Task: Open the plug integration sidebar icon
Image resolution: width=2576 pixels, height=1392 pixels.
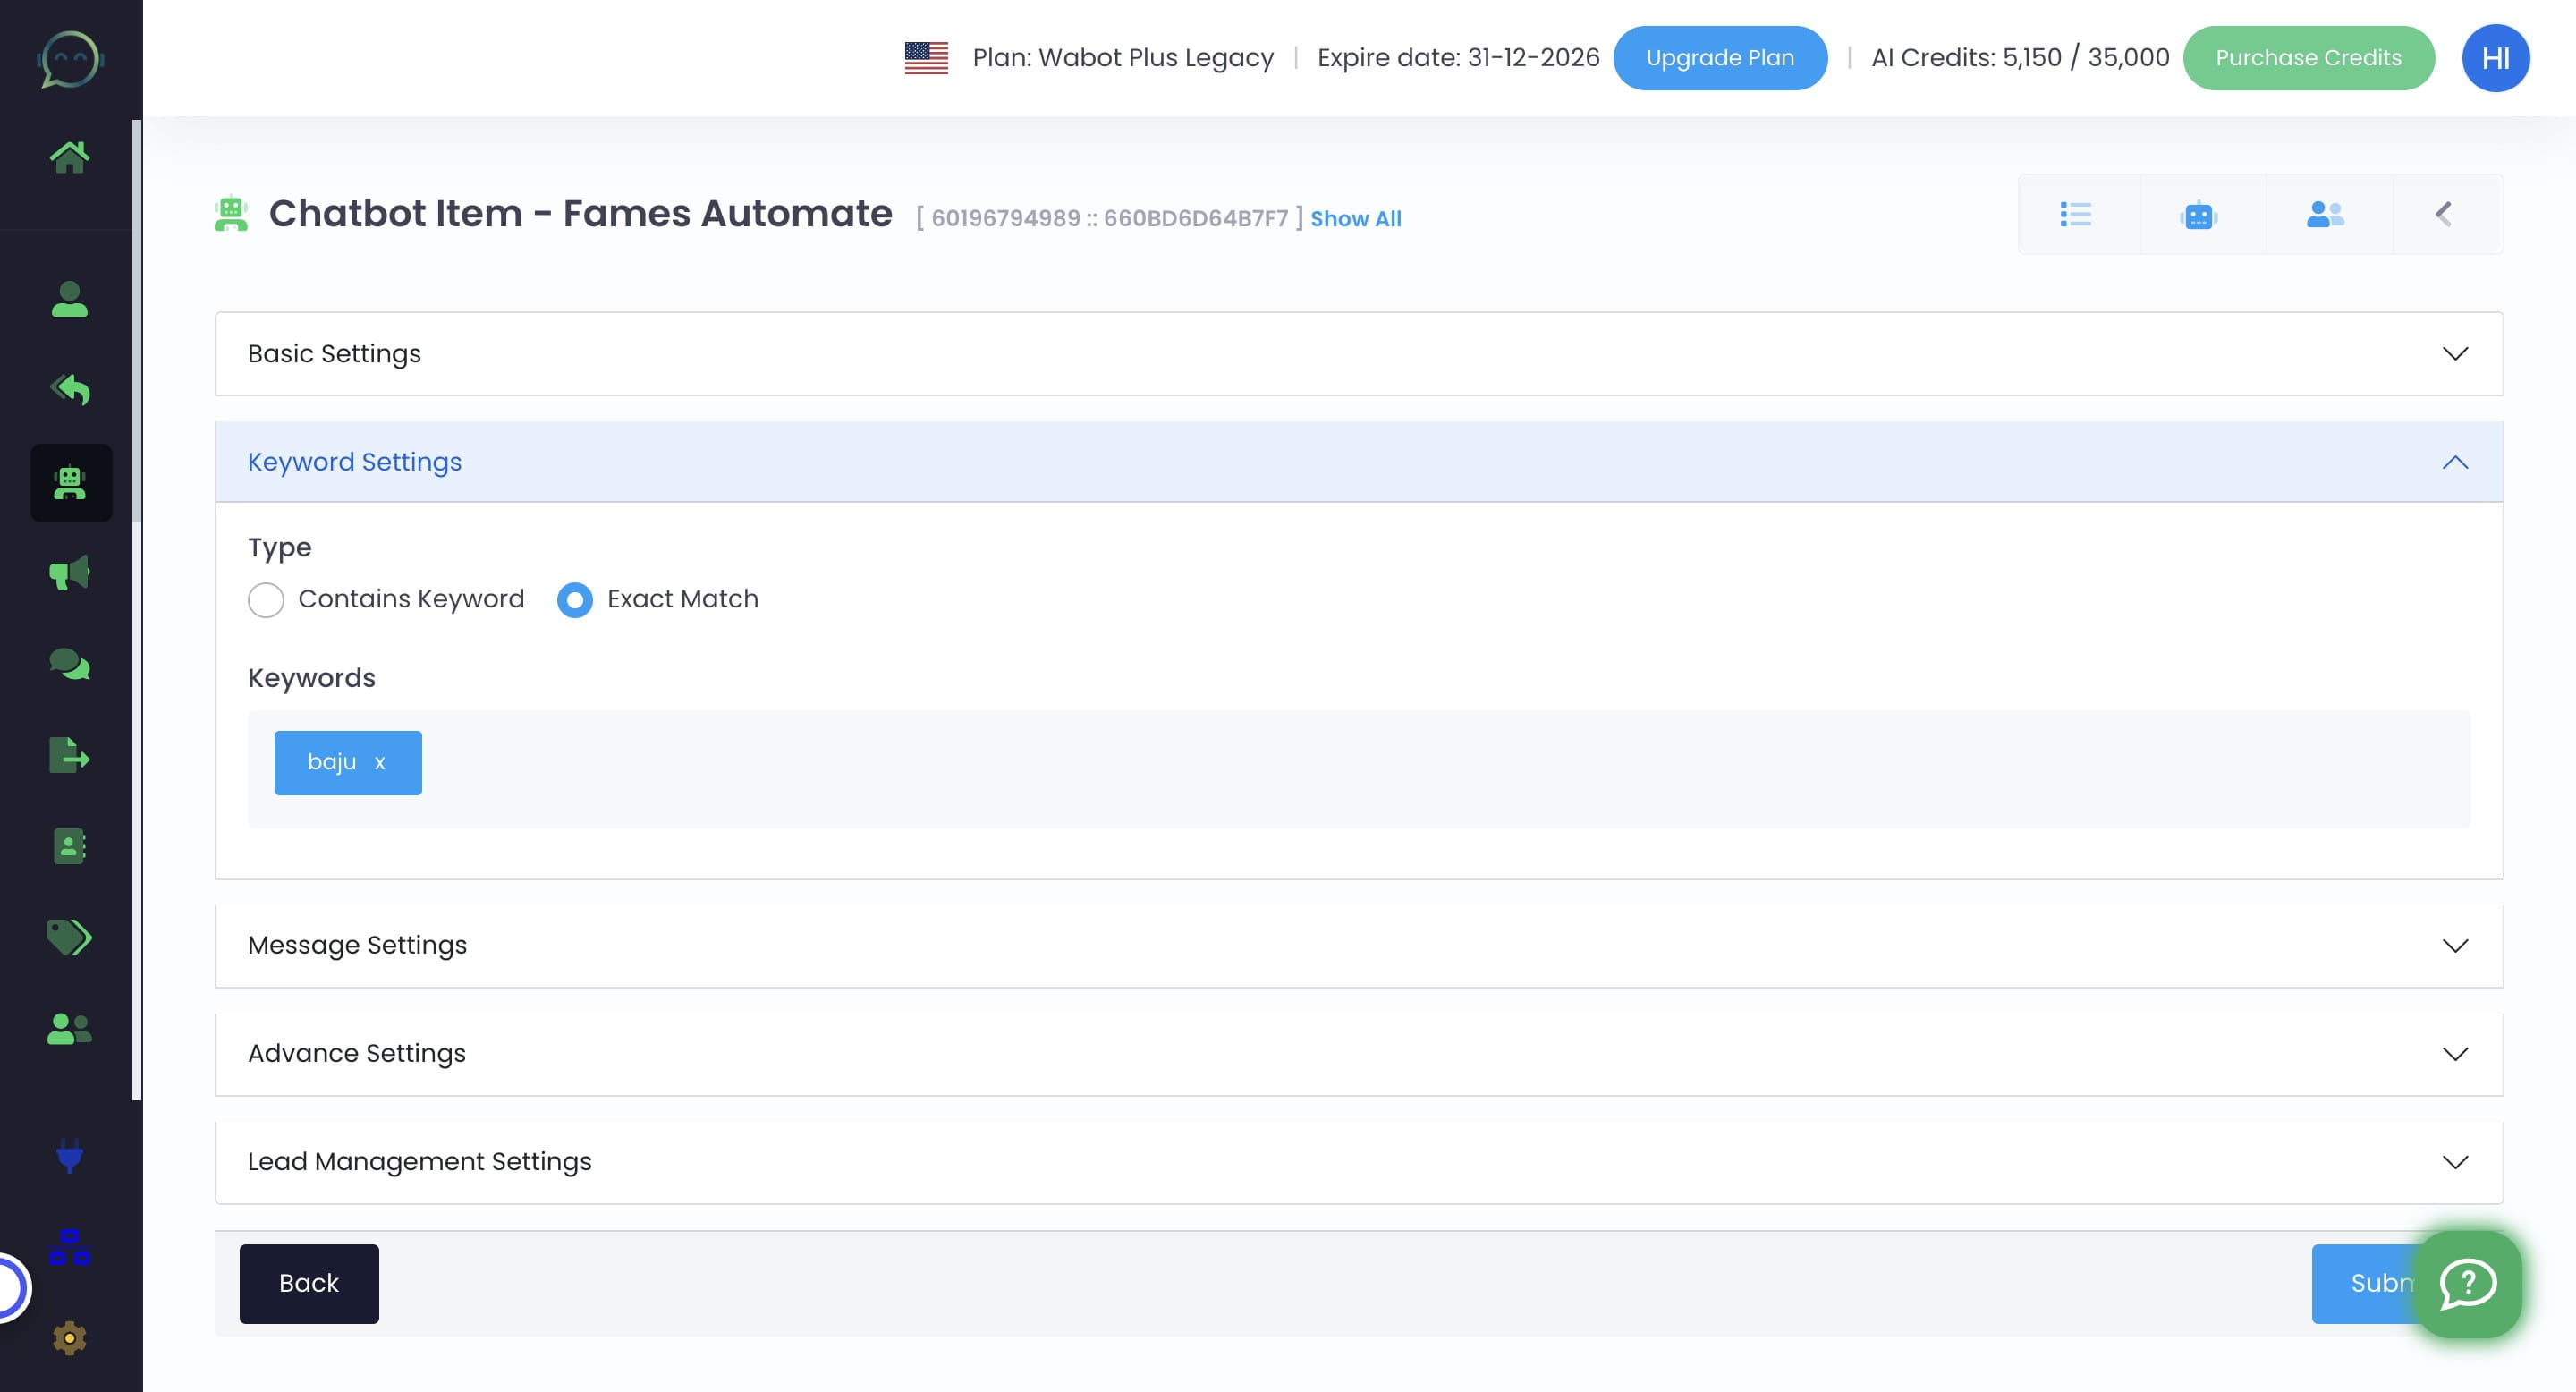Action: click(69, 1155)
